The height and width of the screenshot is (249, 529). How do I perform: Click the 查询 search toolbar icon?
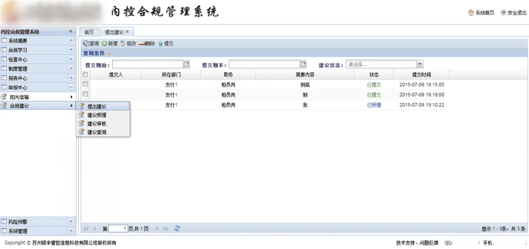(86, 44)
